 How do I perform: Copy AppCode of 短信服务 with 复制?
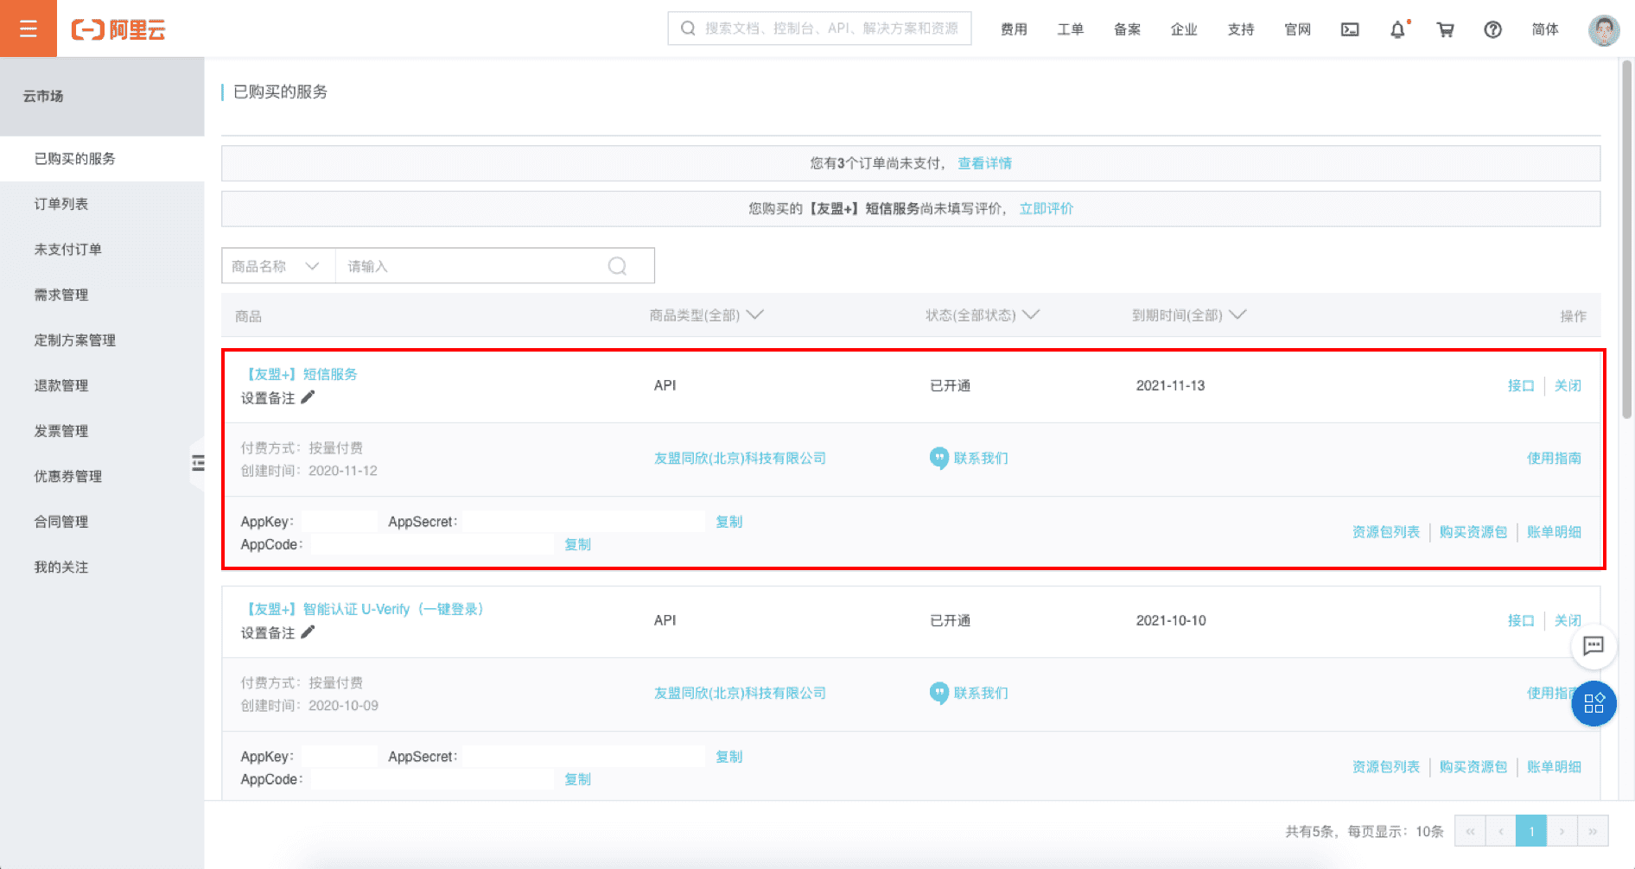[x=577, y=544]
